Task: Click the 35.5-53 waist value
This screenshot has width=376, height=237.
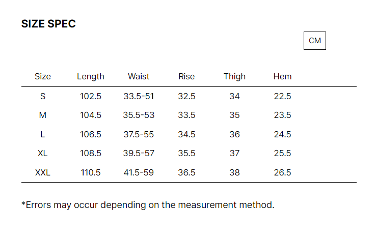Action: coord(139,115)
